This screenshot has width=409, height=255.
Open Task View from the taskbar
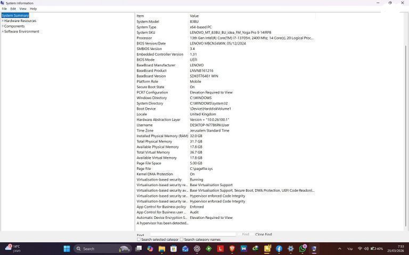(138, 249)
